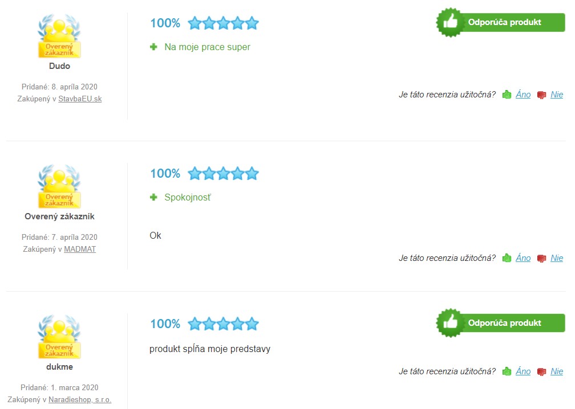The image size is (575, 409).
Task: Click thumbs-down icon in MADMAT review
Action: click(541, 259)
